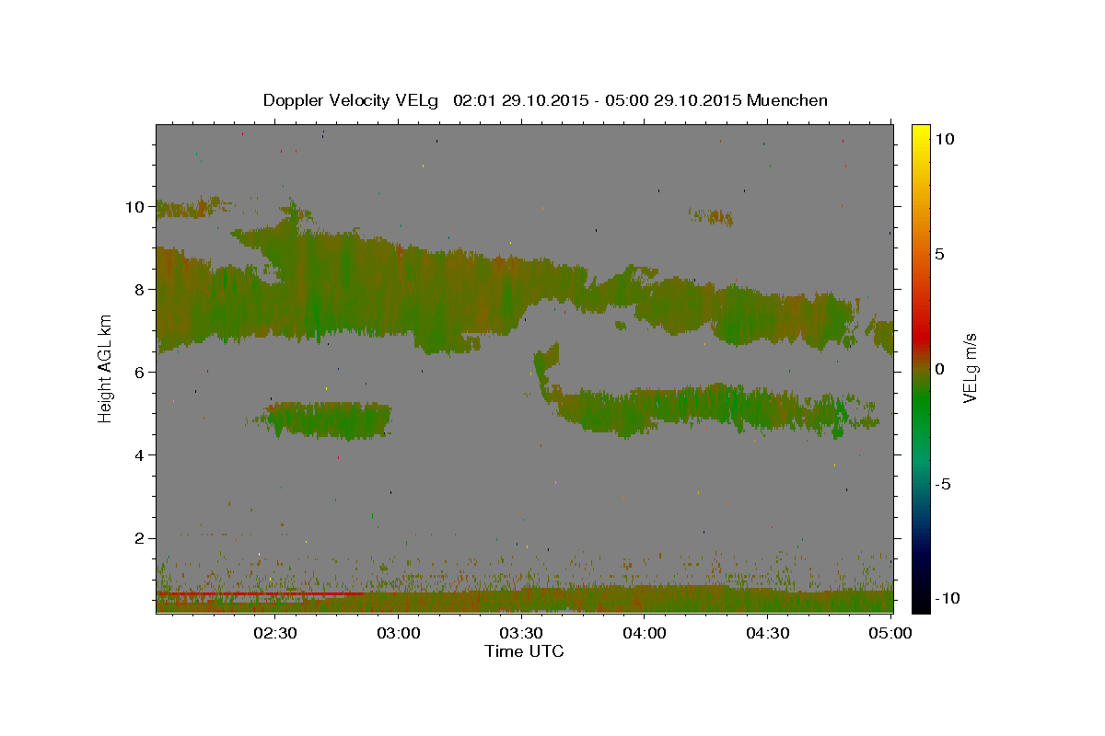Click the colorbar tick label '0'
Image resolution: width=1105 pixels, height=736 pixels.
(939, 369)
